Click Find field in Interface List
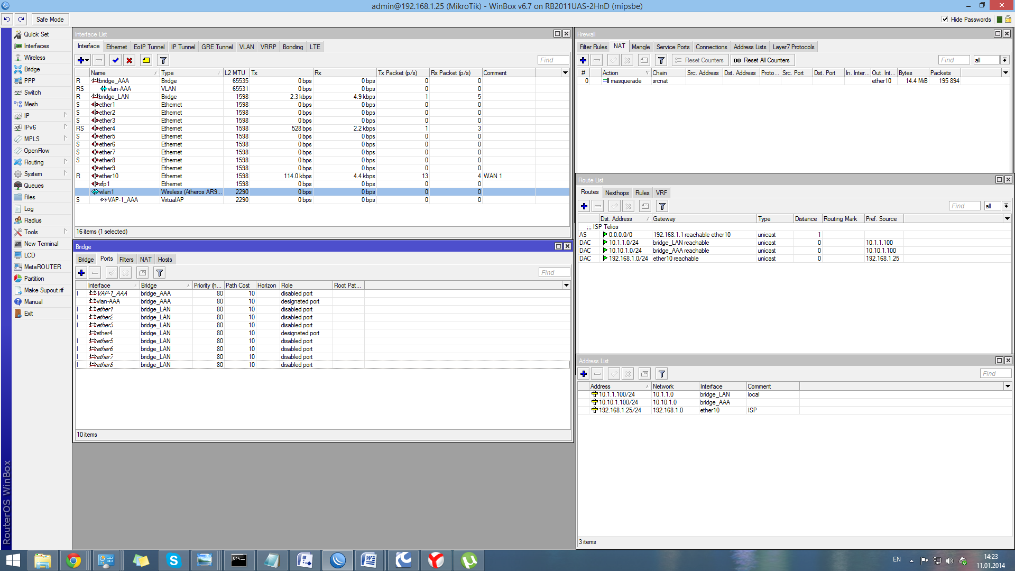 pos(553,60)
